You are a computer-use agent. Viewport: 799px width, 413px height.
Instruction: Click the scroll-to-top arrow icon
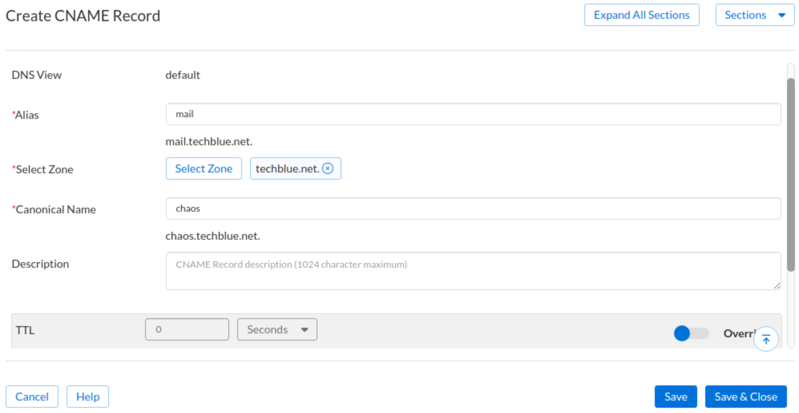[766, 340]
